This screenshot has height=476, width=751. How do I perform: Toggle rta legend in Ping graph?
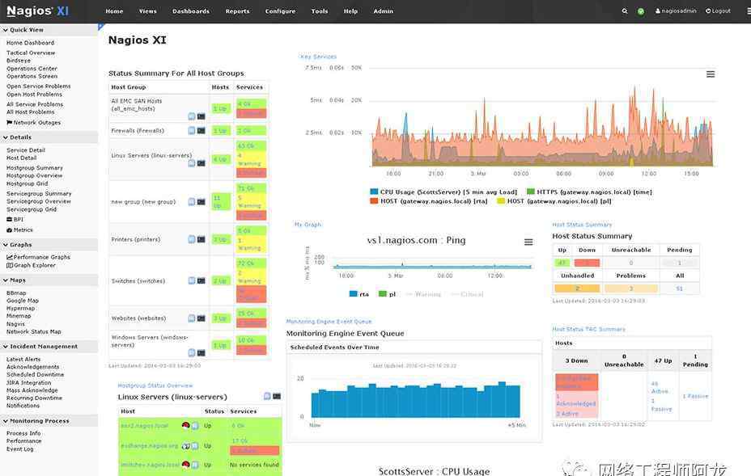[x=359, y=294]
